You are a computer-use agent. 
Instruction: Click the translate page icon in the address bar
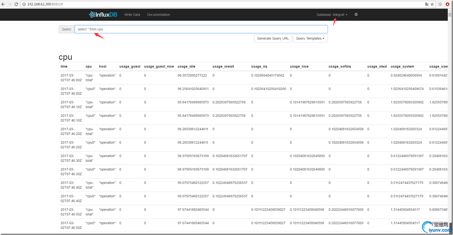pos(427,4)
